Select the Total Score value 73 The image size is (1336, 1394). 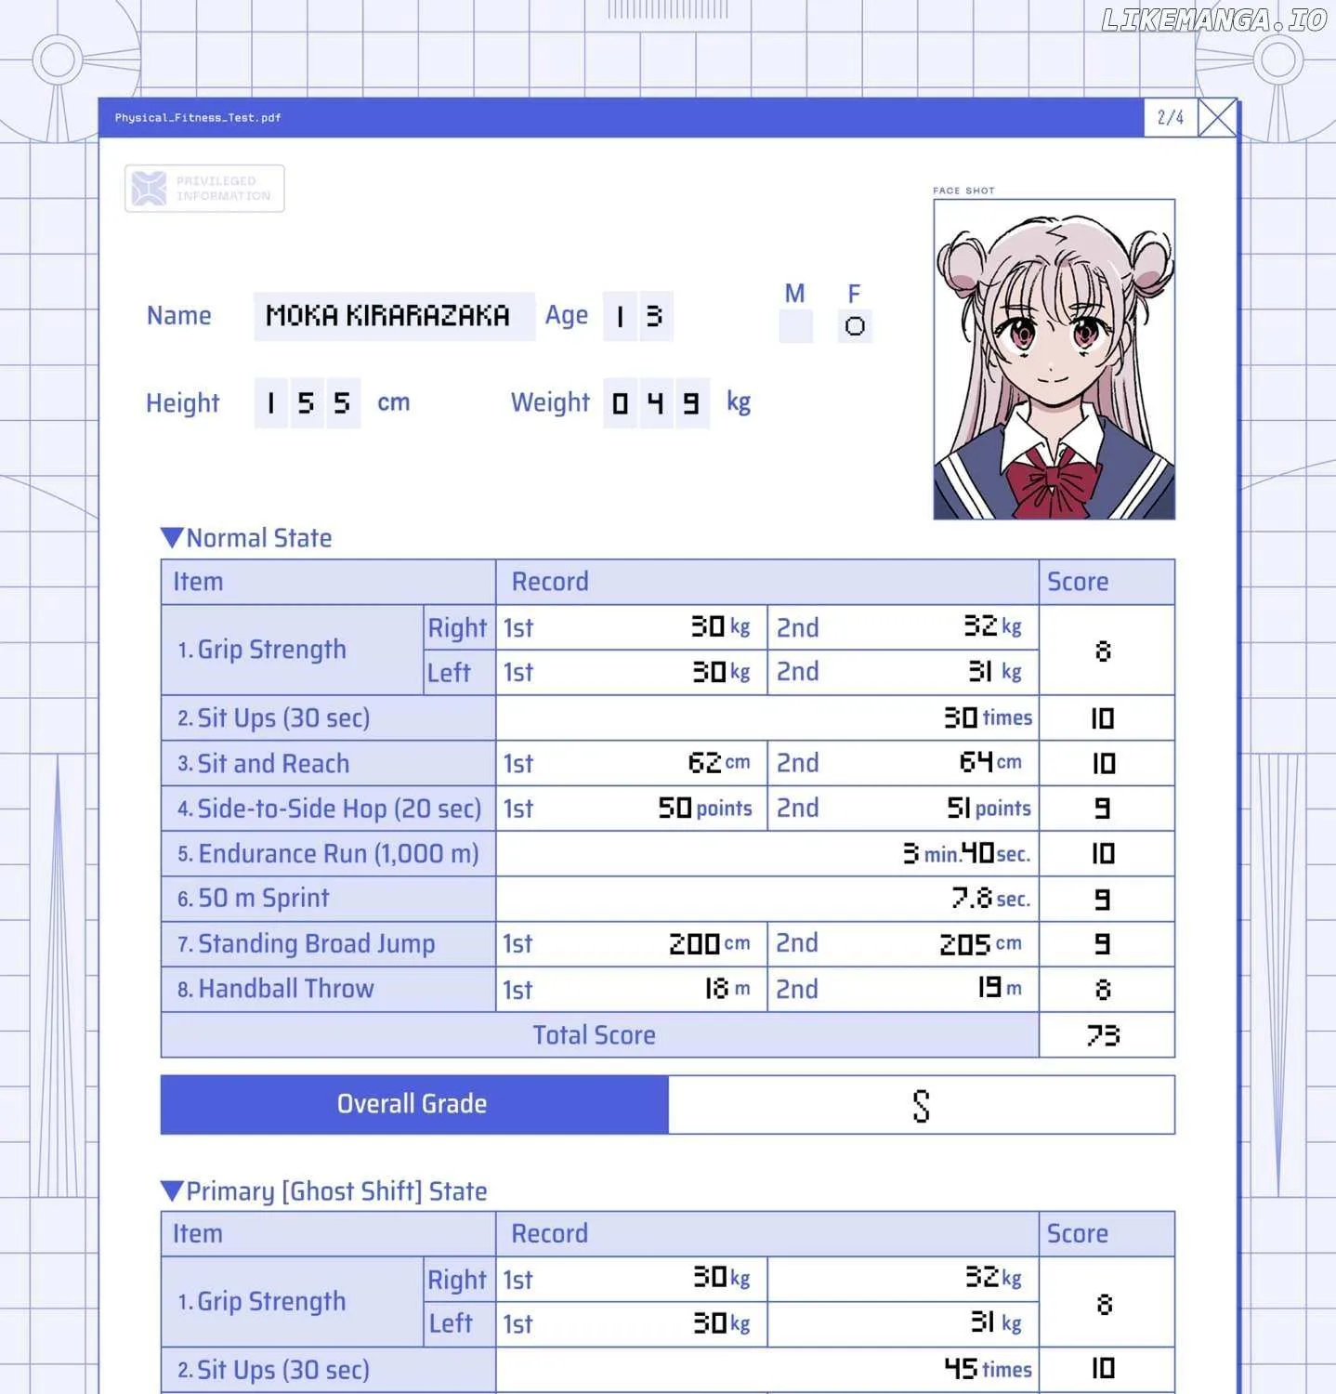coord(1103,1035)
